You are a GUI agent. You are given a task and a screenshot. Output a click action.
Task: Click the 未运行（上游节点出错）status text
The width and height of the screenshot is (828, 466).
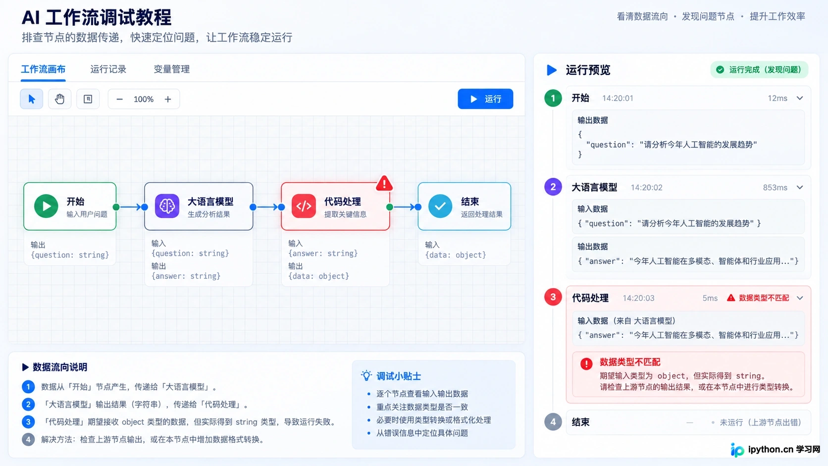[x=760, y=422]
